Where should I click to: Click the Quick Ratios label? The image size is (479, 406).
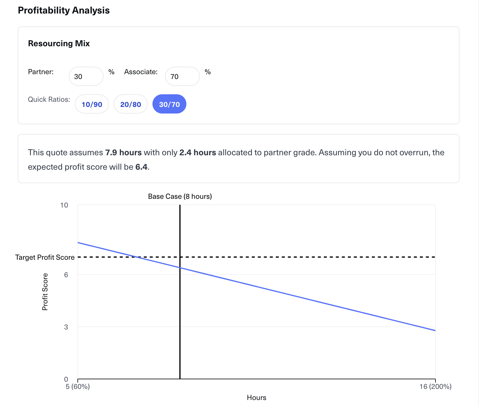49,99
